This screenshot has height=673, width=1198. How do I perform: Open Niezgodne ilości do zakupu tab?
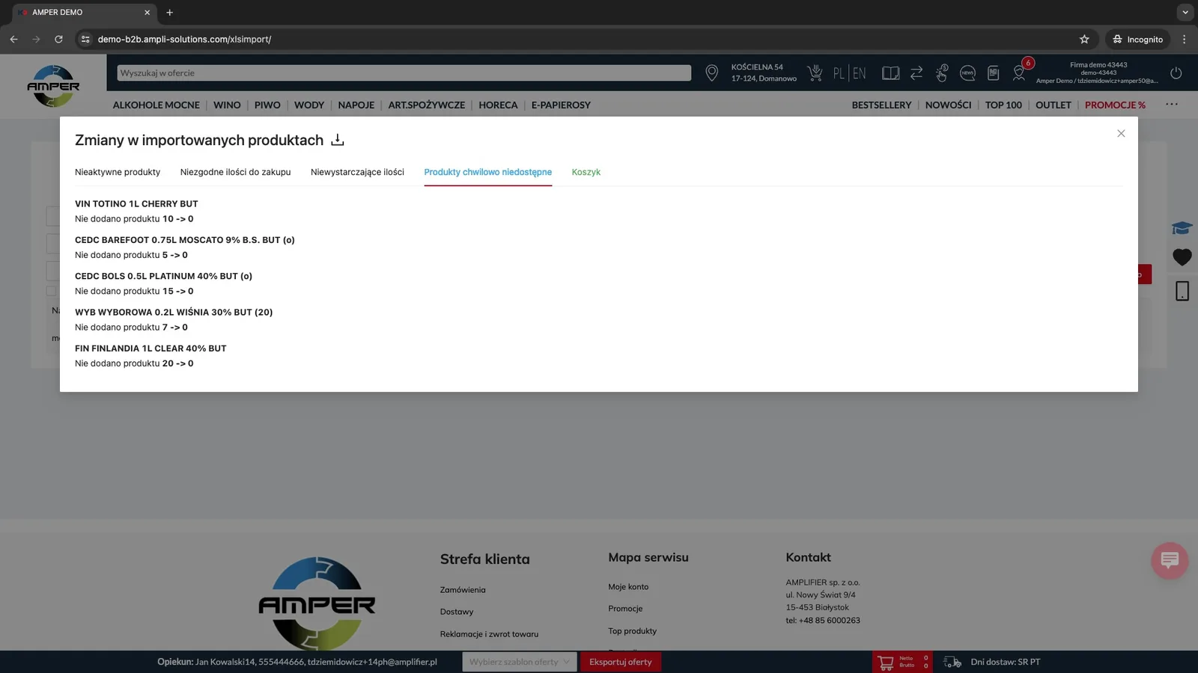[x=235, y=172]
